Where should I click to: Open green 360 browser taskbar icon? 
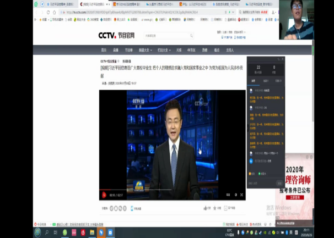pos(65,233)
